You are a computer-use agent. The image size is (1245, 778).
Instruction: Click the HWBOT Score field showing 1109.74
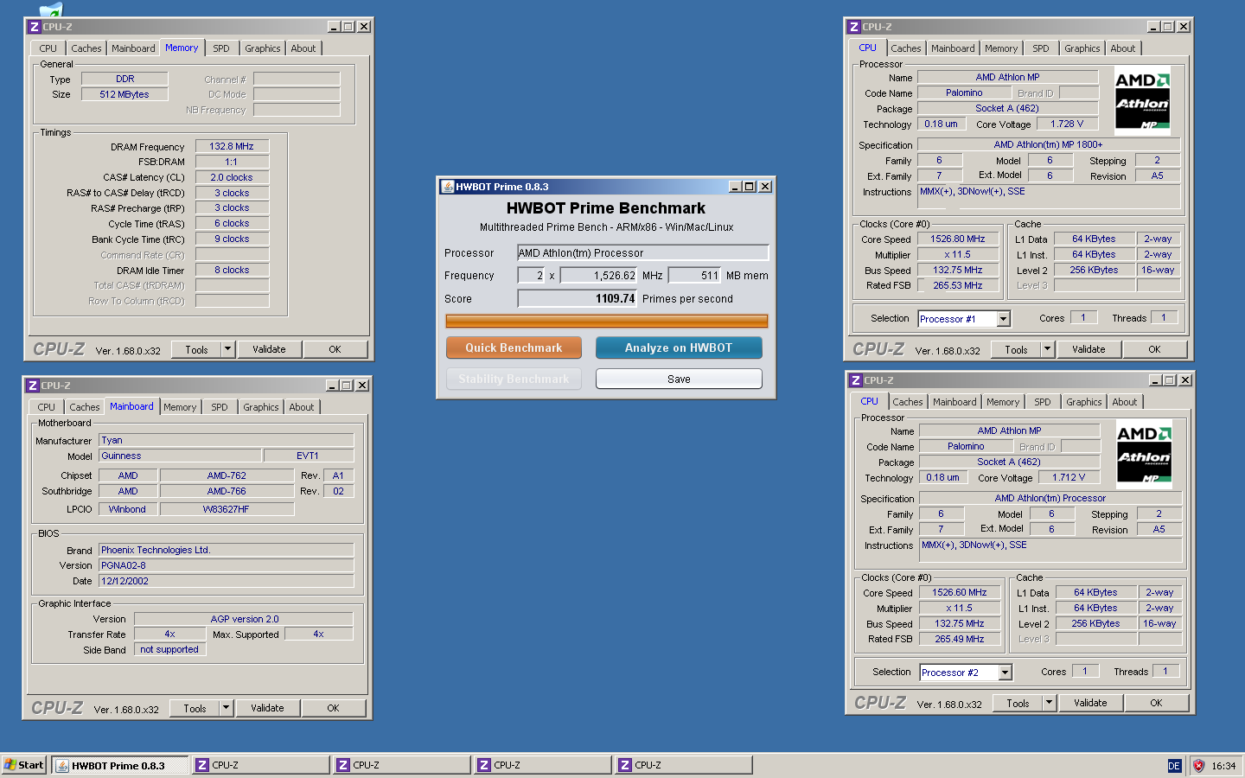578,299
